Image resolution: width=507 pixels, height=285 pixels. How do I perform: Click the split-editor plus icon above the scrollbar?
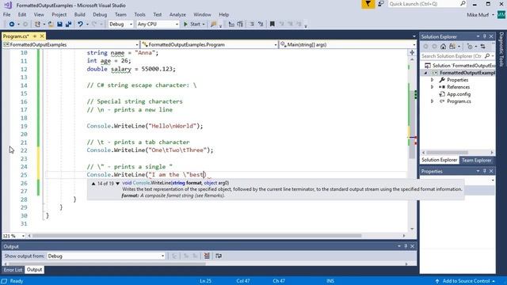point(412,52)
